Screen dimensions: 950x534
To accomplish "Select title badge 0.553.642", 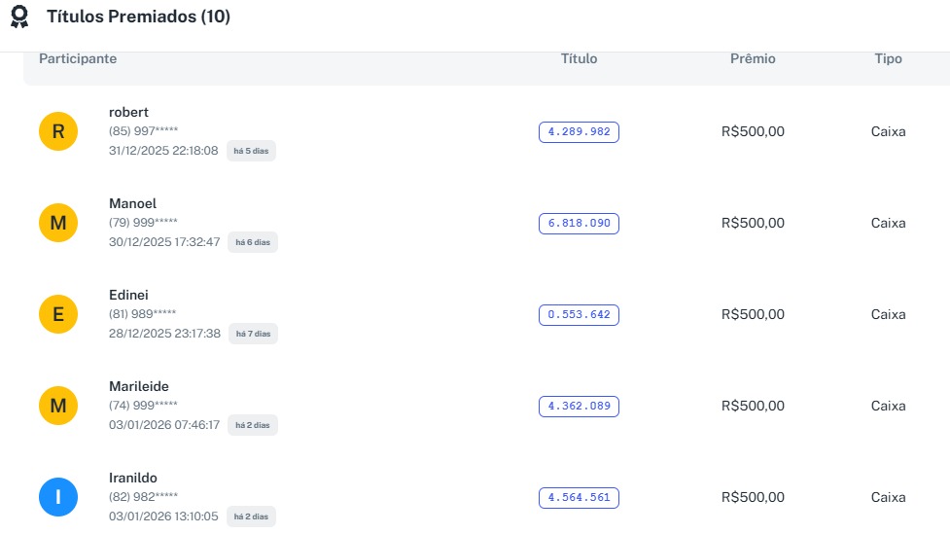I will click(579, 315).
